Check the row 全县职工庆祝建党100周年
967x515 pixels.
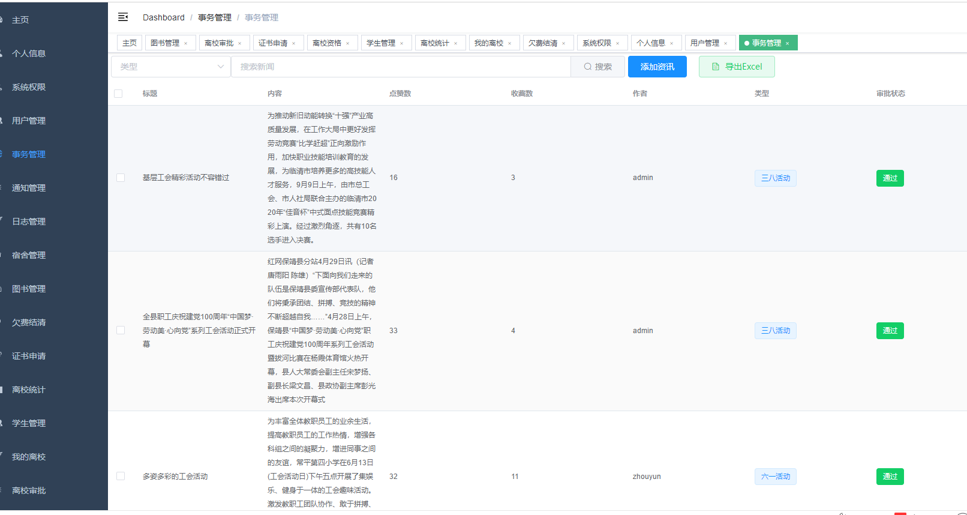click(x=121, y=330)
